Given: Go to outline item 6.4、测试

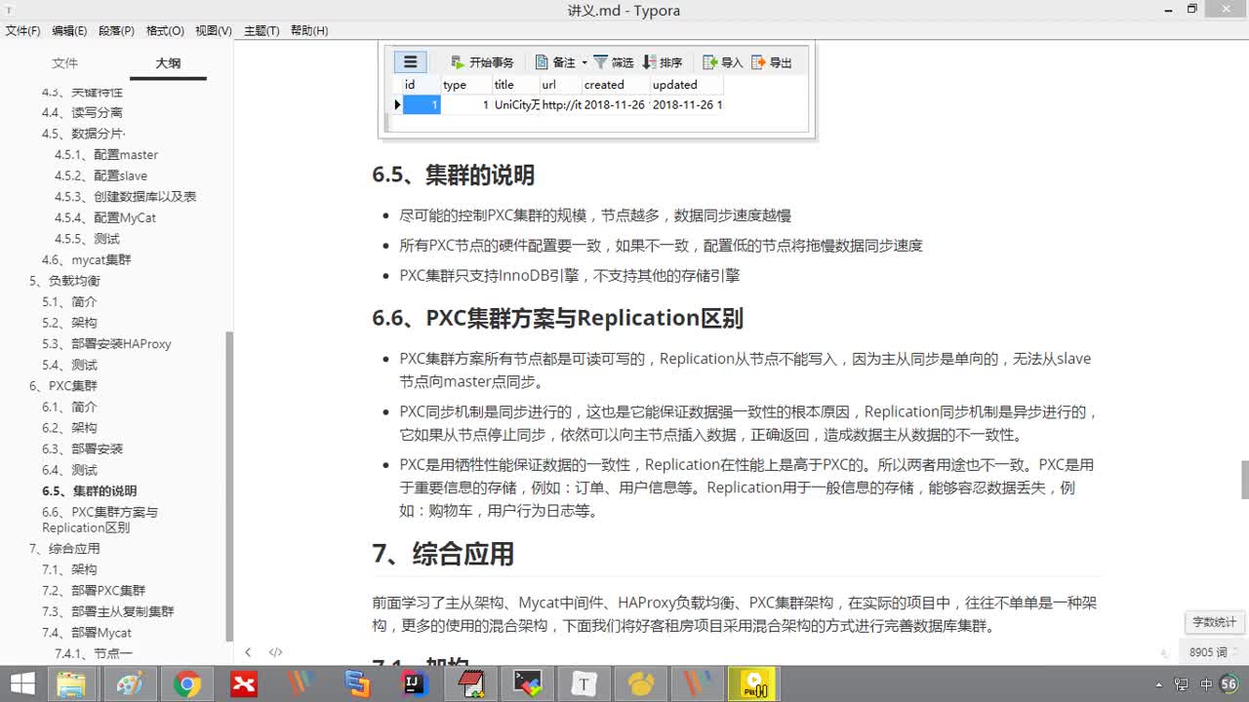Looking at the screenshot, I should click(69, 470).
